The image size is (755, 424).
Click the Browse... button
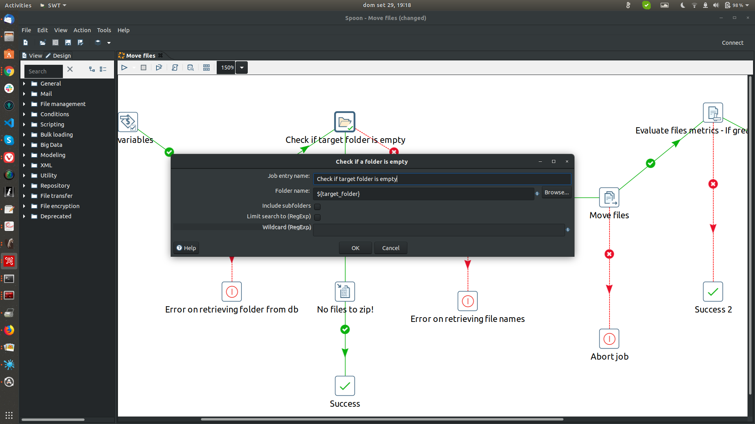tap(556, 192)
